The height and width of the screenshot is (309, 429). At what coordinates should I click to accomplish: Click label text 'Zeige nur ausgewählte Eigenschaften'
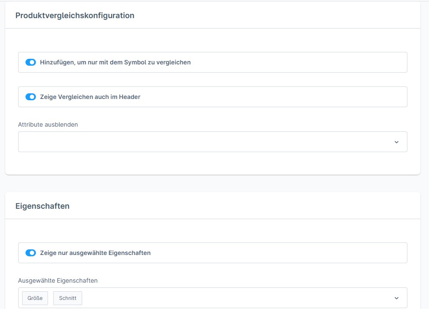(x=95, y=253)
